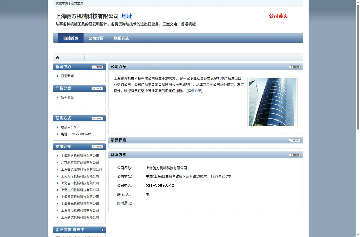
Task: Click the 收藏本页 link
Action: point(62,3)
